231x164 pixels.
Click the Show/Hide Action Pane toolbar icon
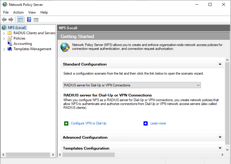tap(36, 20)
